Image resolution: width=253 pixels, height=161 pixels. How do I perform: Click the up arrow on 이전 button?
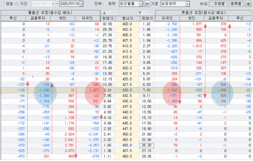[x=104, y=13]
